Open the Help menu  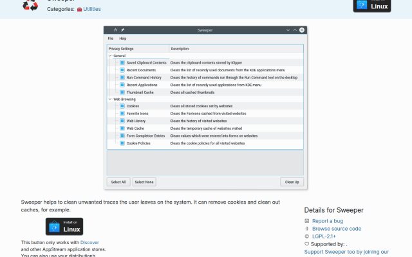[123, 39]
